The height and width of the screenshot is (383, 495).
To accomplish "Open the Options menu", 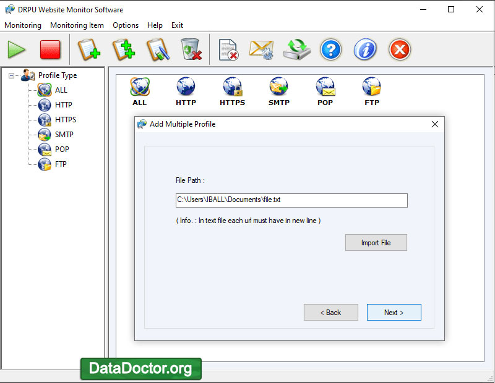I will (126, 25).
